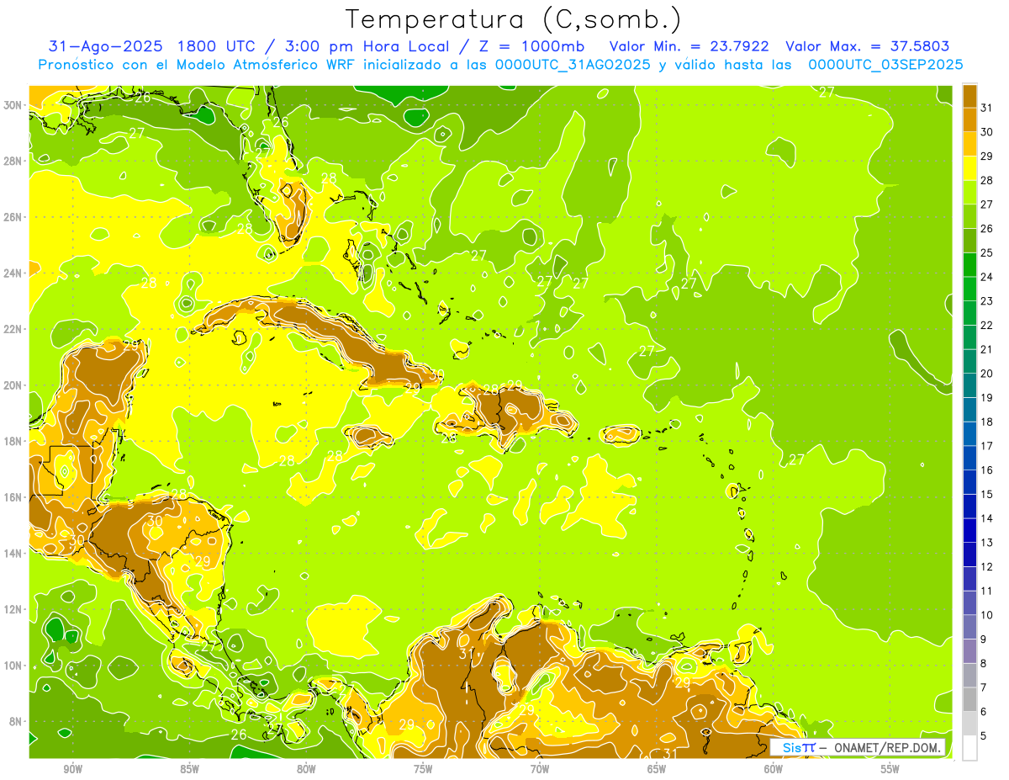The image size is (1009, 780).
Task: Click the legend swatch between 15 and 16
Action: tap(969, 482)
